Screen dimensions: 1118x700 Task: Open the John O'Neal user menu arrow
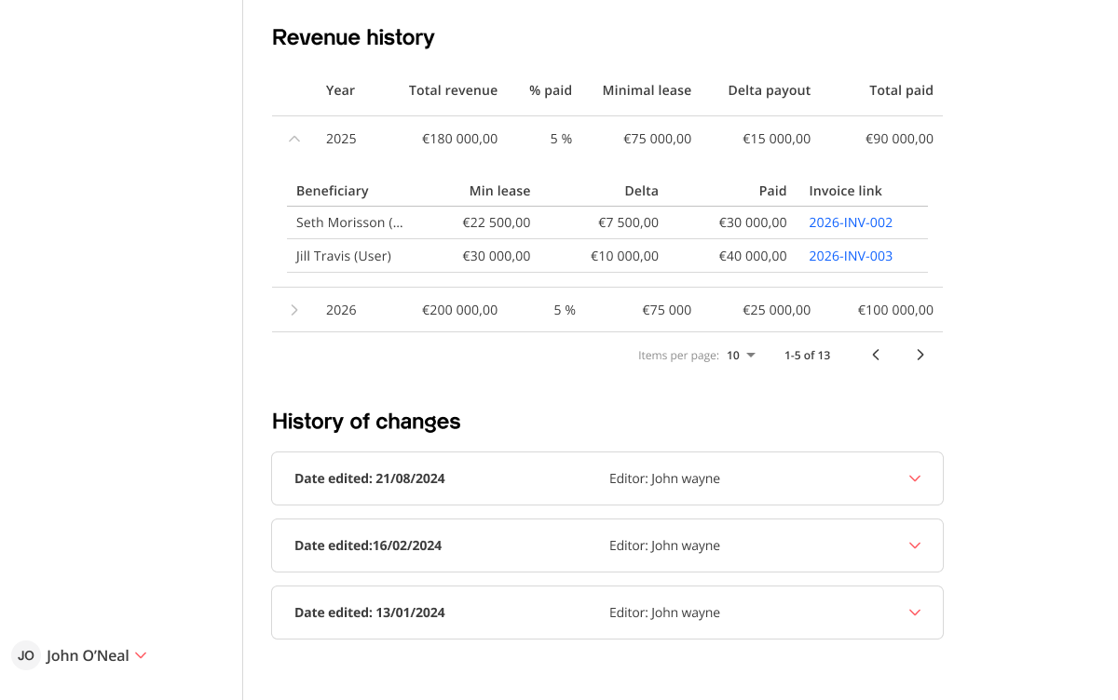pyautogui.click(x=141, y=655)
